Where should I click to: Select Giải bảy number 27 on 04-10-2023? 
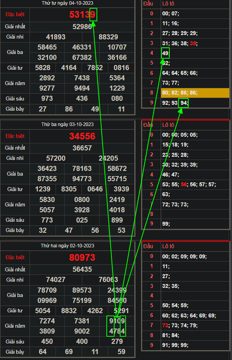(43, 109)
